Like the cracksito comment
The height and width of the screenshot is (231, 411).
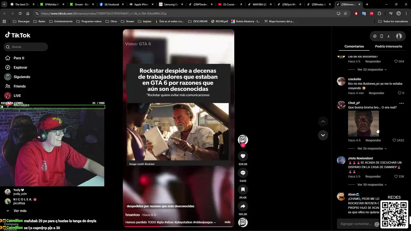[400, 93]
